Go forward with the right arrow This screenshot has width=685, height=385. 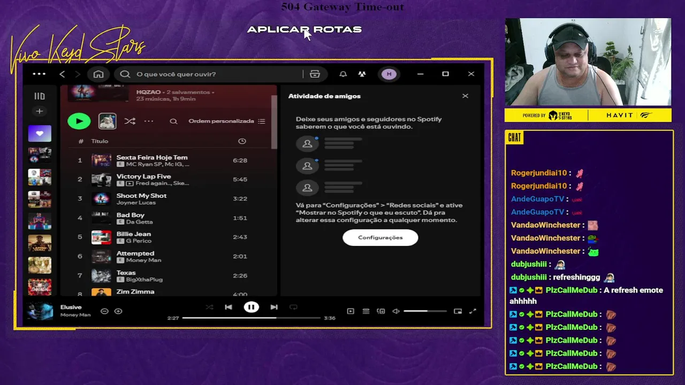pyautogui.click(x=78, y=74)
